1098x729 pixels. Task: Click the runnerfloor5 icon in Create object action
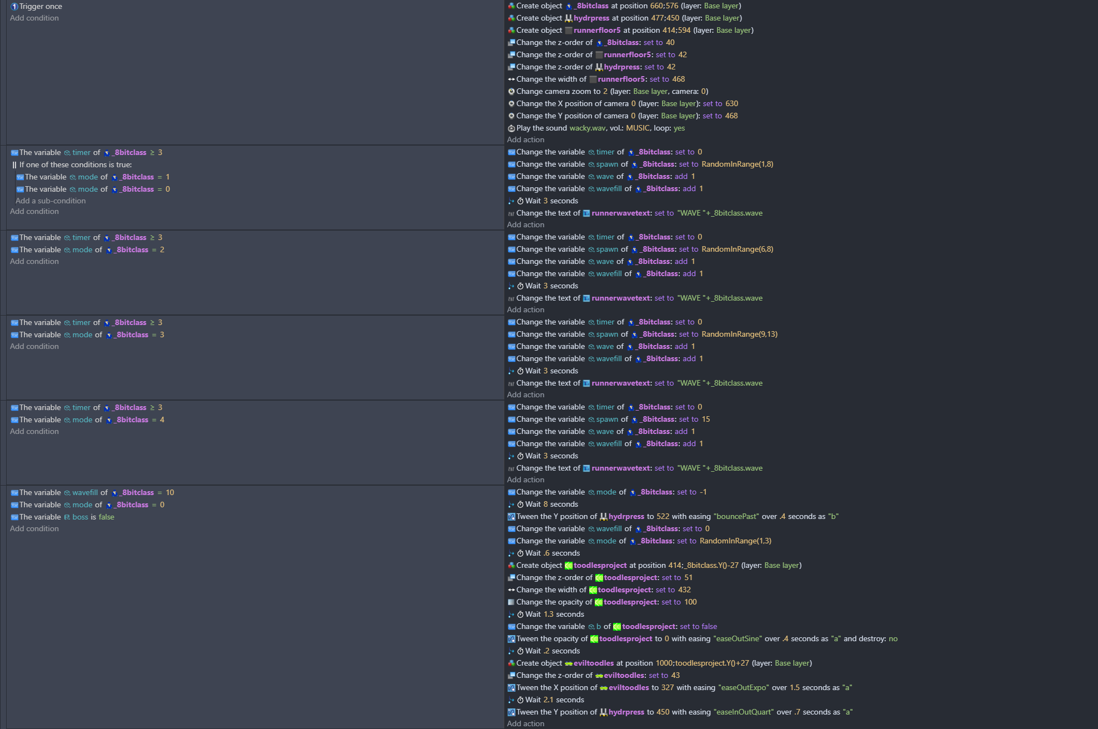569,31
